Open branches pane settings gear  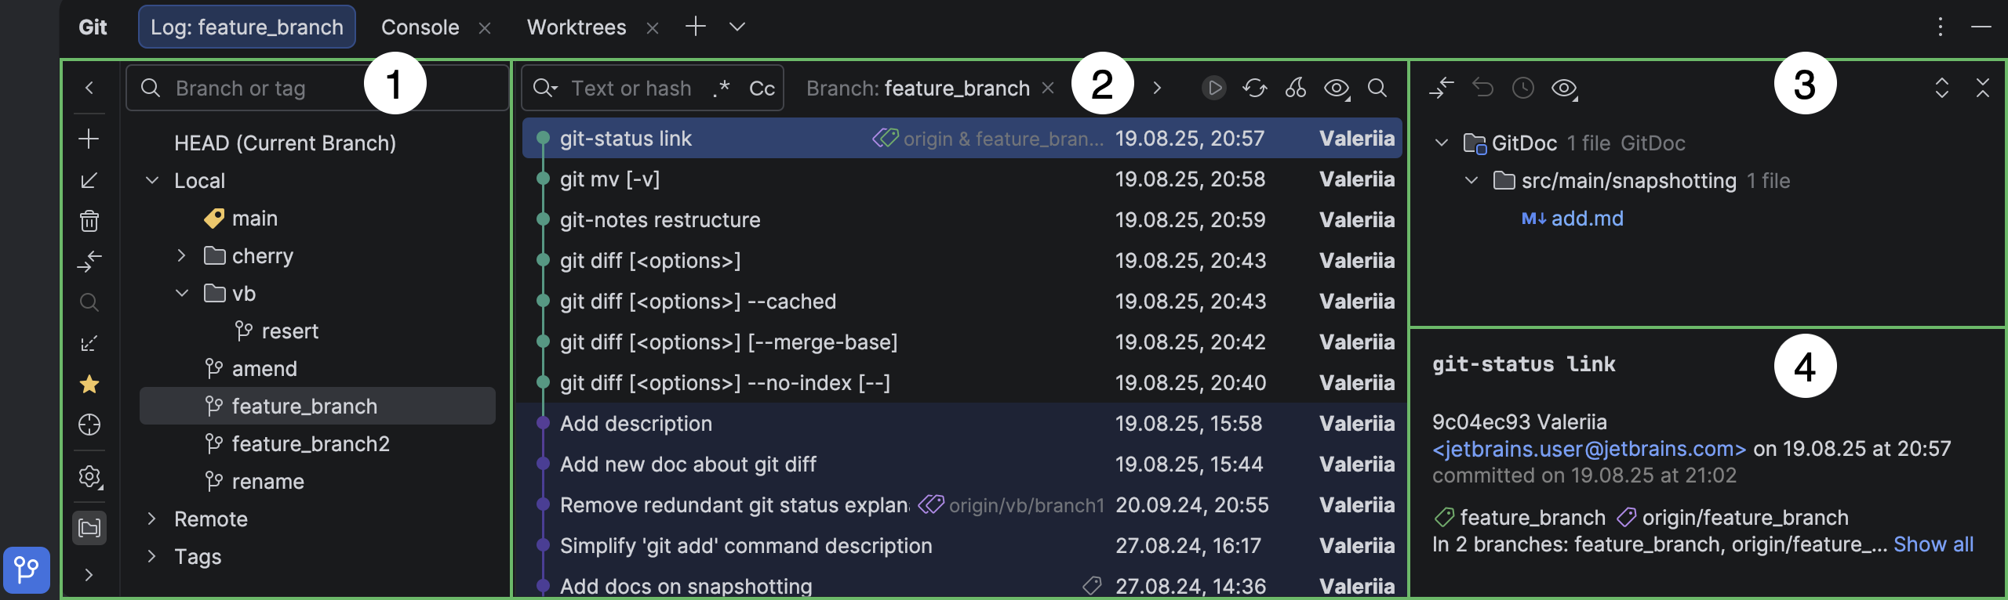click(89, 476)
